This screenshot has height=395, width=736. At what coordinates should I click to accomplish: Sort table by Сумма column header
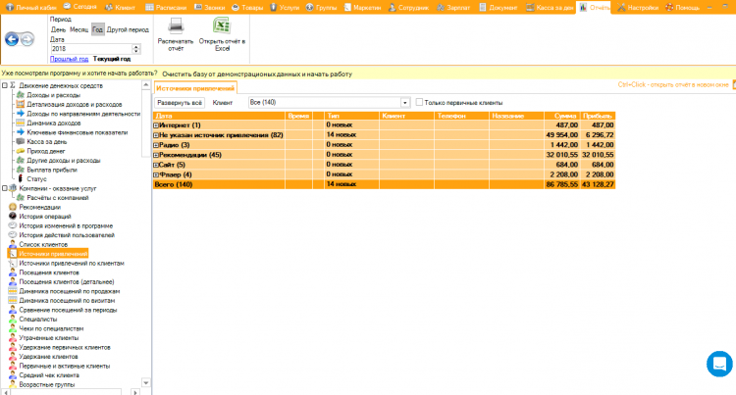pyautogui.click(x=563, y=116)
